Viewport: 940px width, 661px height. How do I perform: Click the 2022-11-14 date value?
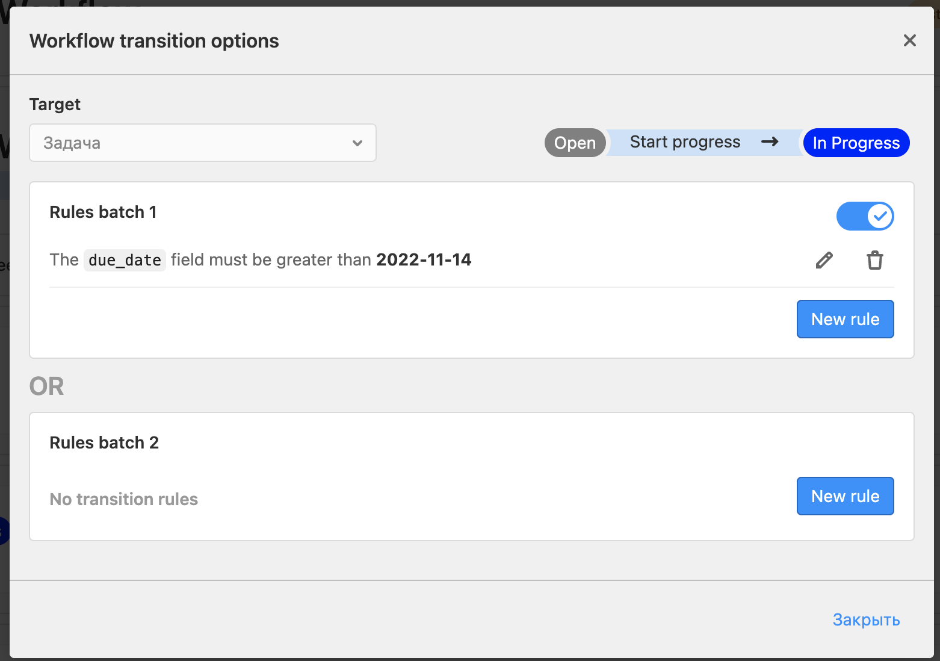pos(424,259)
